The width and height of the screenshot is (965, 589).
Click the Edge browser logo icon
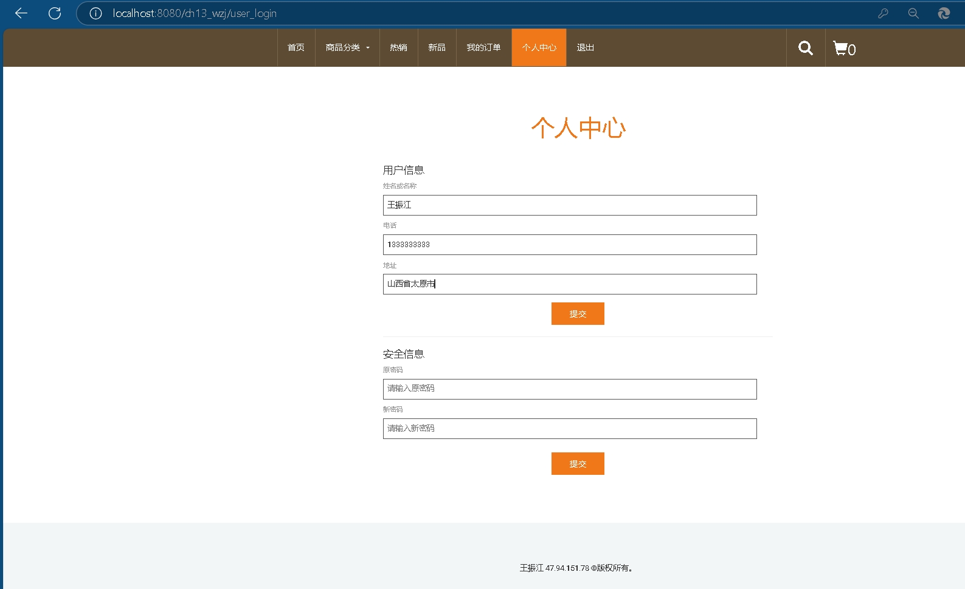(944, 13)
